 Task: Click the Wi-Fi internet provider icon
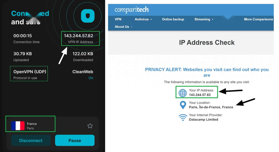click(x=183, y=117)
